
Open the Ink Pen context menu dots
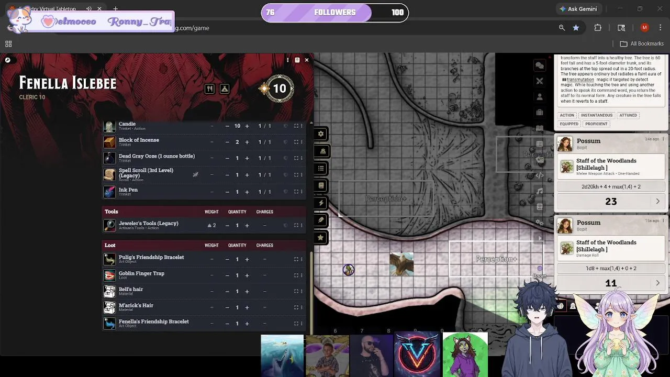[301, 192]
